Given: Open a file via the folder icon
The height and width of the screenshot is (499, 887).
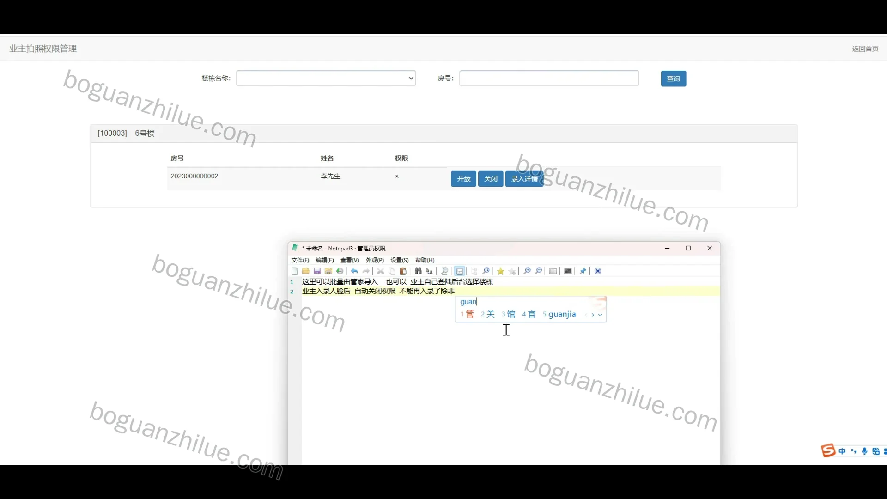Looking at the screenshot, I should click(306, 271).
